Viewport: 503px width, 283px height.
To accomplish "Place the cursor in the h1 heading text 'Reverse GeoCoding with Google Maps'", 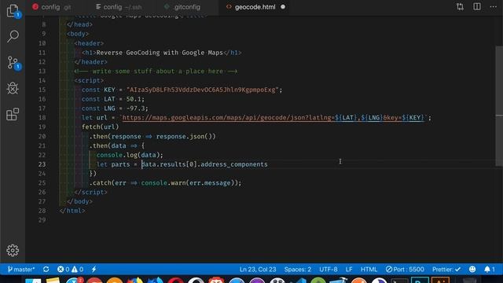I will [x=160, y=53].
